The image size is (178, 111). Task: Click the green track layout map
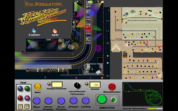(143, 94)
